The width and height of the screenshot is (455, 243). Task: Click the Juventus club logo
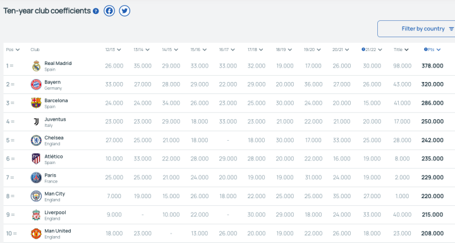click(x=36, y=121)
